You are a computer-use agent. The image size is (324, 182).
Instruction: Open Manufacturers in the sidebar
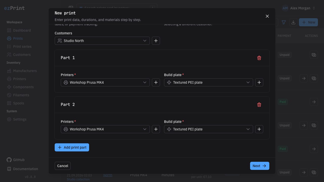(22, 71)
